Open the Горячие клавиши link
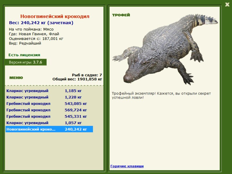232x174 pixels. click(x=127, y=166)
